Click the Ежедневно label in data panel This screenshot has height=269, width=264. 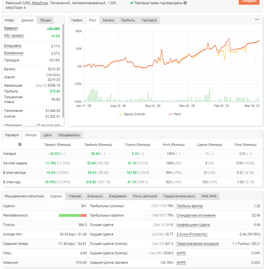tap(13, 46)
